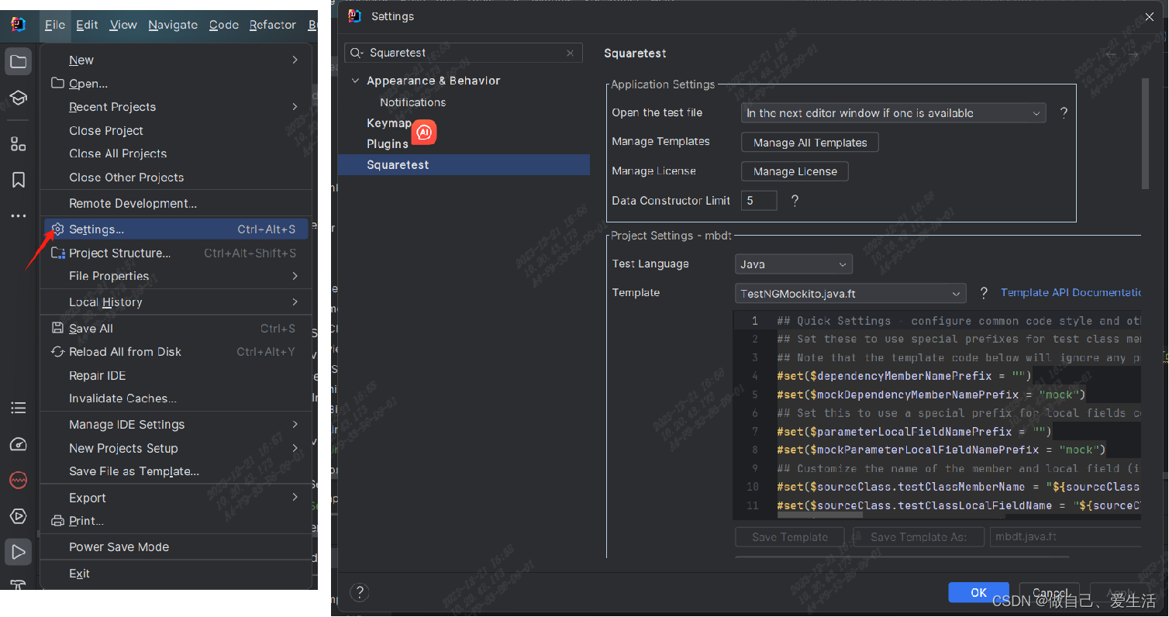Open the list-style tool window icon

click(19, 408)
